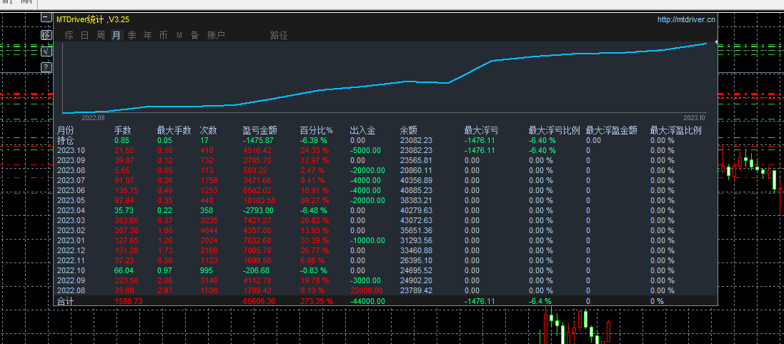Click the 合计 total row label
The width and height of the screenshot is (784, 344).
[66, 301]
